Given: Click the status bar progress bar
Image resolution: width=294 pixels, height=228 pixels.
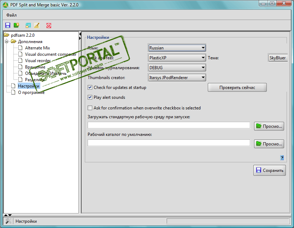Looking at the screenshot, I should [x=228, y=221].
